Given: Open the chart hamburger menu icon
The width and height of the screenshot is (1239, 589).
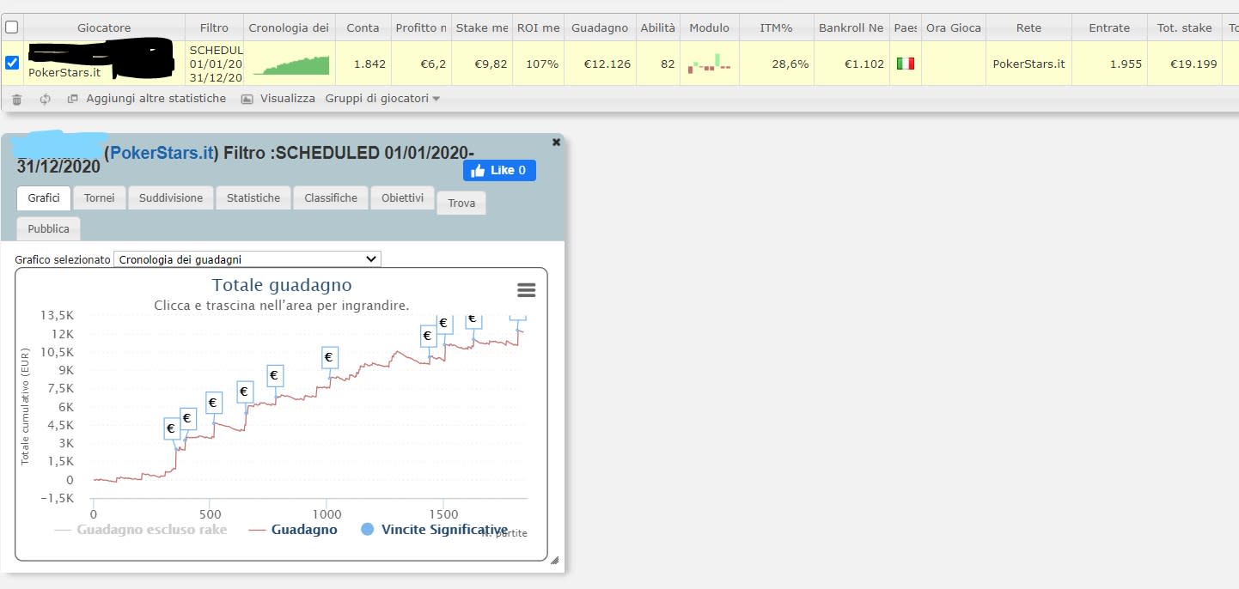Looking at the screenshot, I should tap(527, 290).
